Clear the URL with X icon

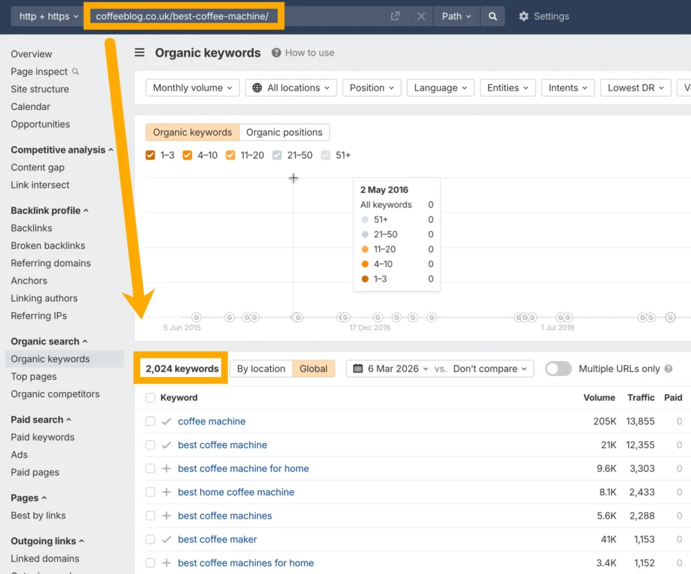[421, 16]
